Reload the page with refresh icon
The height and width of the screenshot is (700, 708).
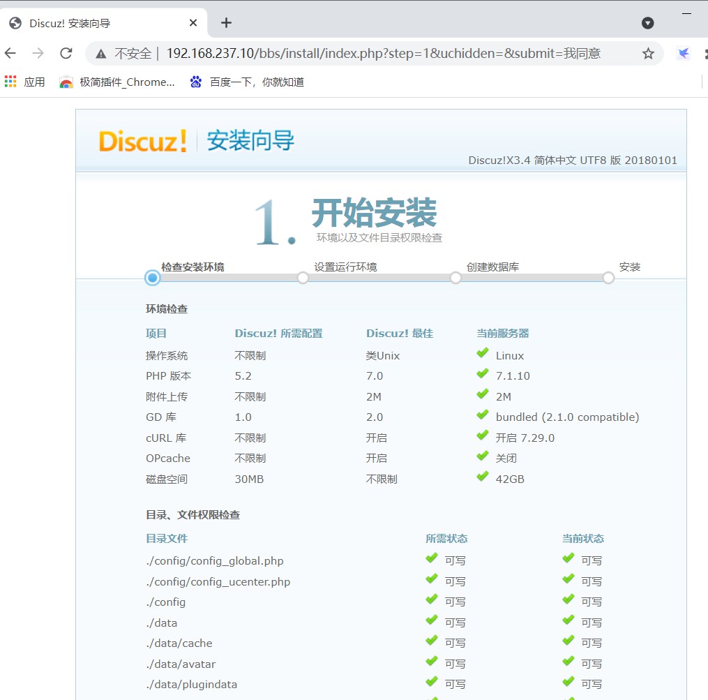pyautogui.click(x=66, y=53)
